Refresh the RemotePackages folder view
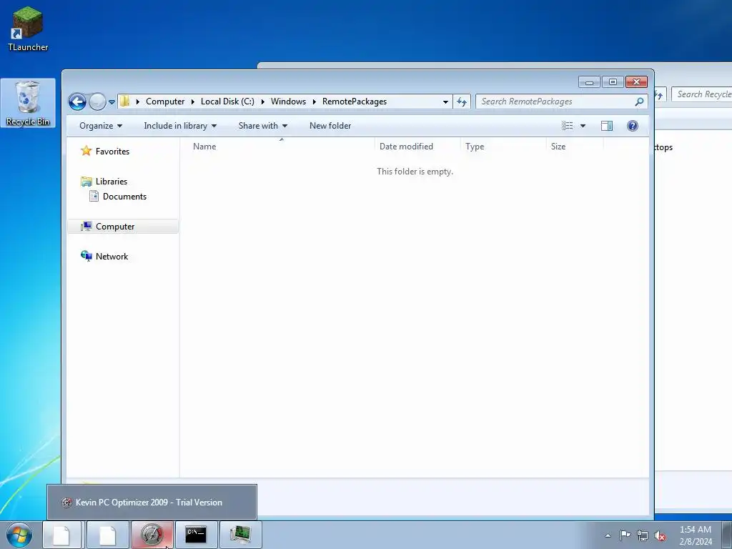This screenshot has width=732, height=549. point(462,102)
